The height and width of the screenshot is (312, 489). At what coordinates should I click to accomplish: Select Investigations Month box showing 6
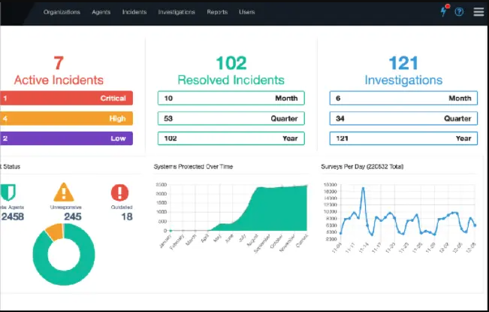[403, 98]
